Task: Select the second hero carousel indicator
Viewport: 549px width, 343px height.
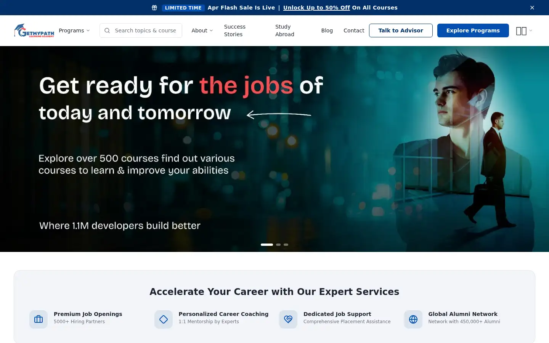Action: (278, 245)
